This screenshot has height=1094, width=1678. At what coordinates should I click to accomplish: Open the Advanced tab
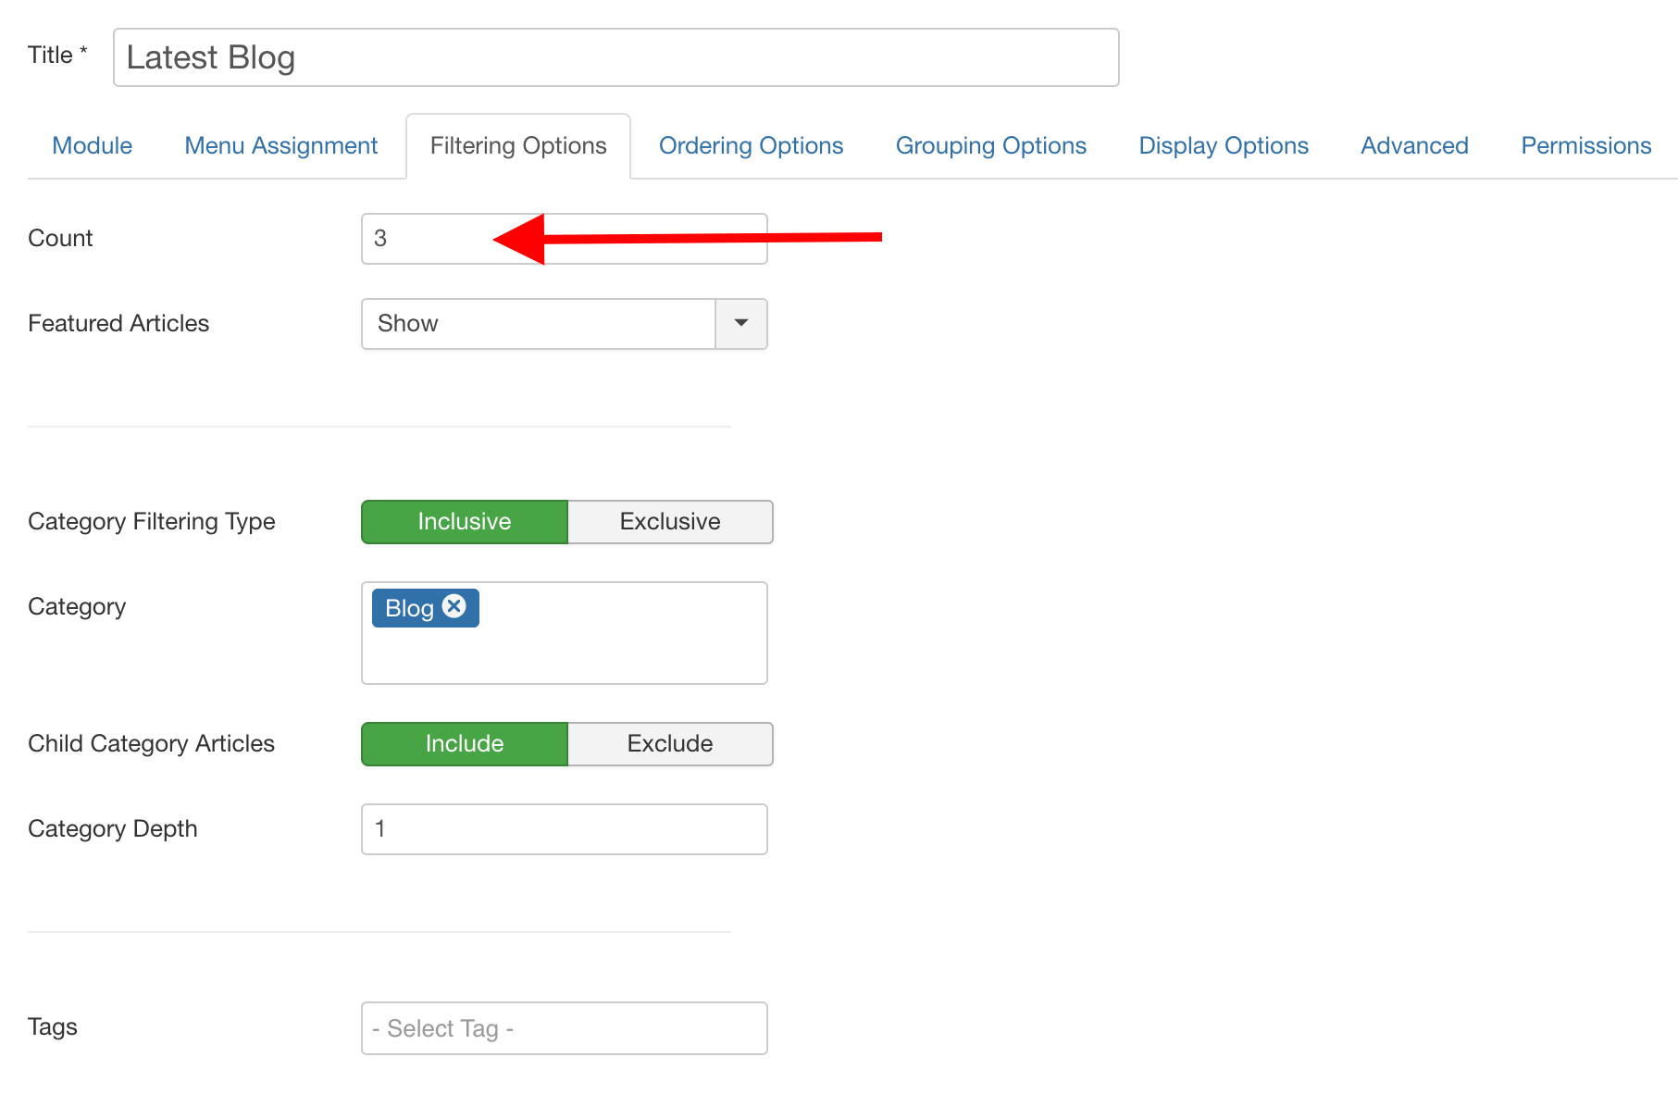click(1414, 146)
